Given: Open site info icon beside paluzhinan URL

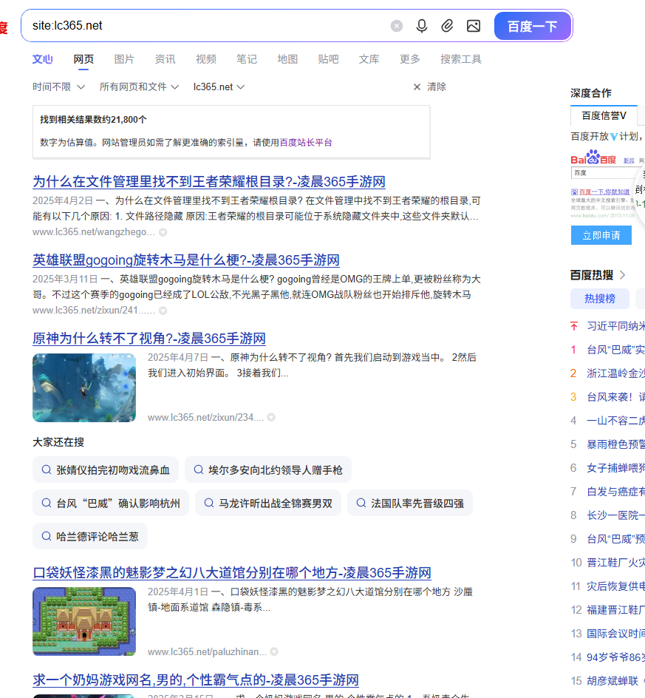Looking at the screenshot, I should [x=274, y=651].
